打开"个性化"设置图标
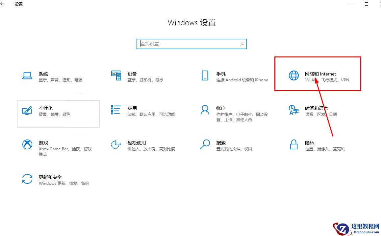The width and height of the screenshot is (381, 236). [x=27, y=111]
